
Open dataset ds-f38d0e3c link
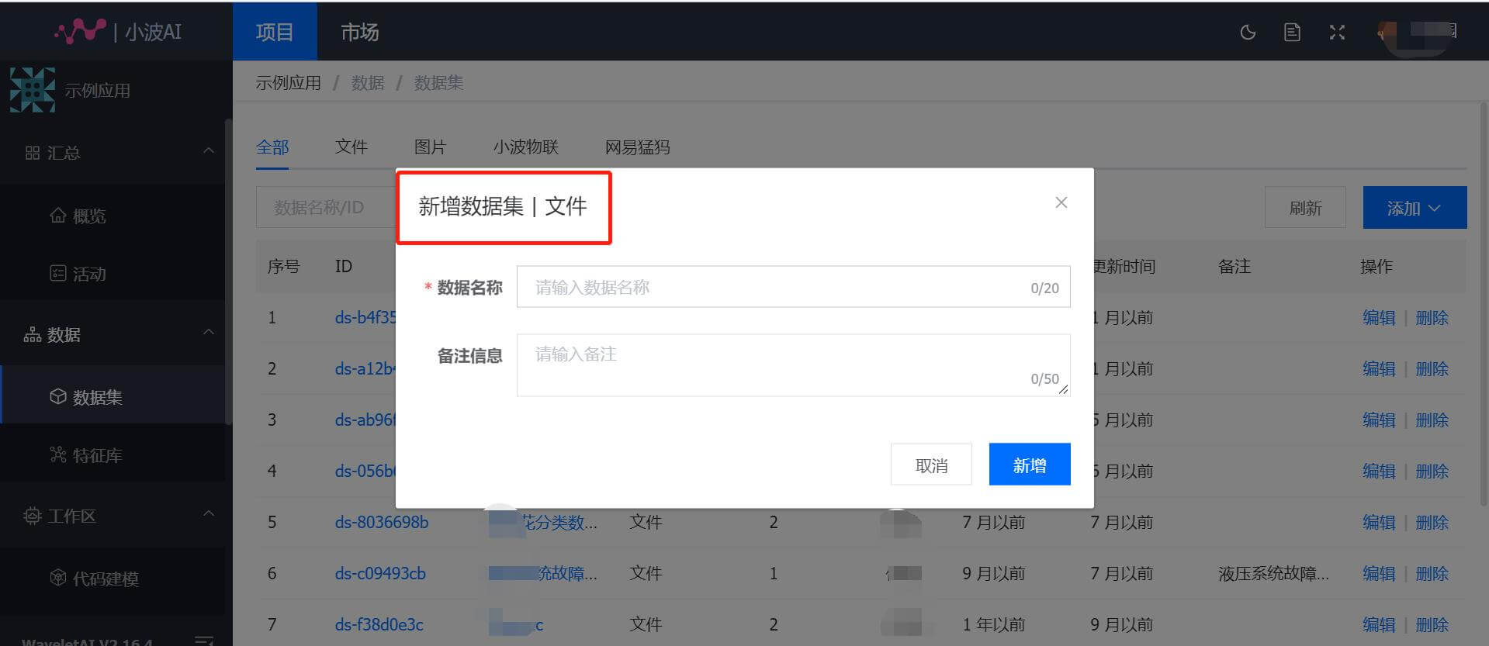379,624
